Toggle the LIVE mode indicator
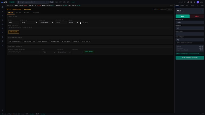205x115 pixels. (x=12, y=2)
